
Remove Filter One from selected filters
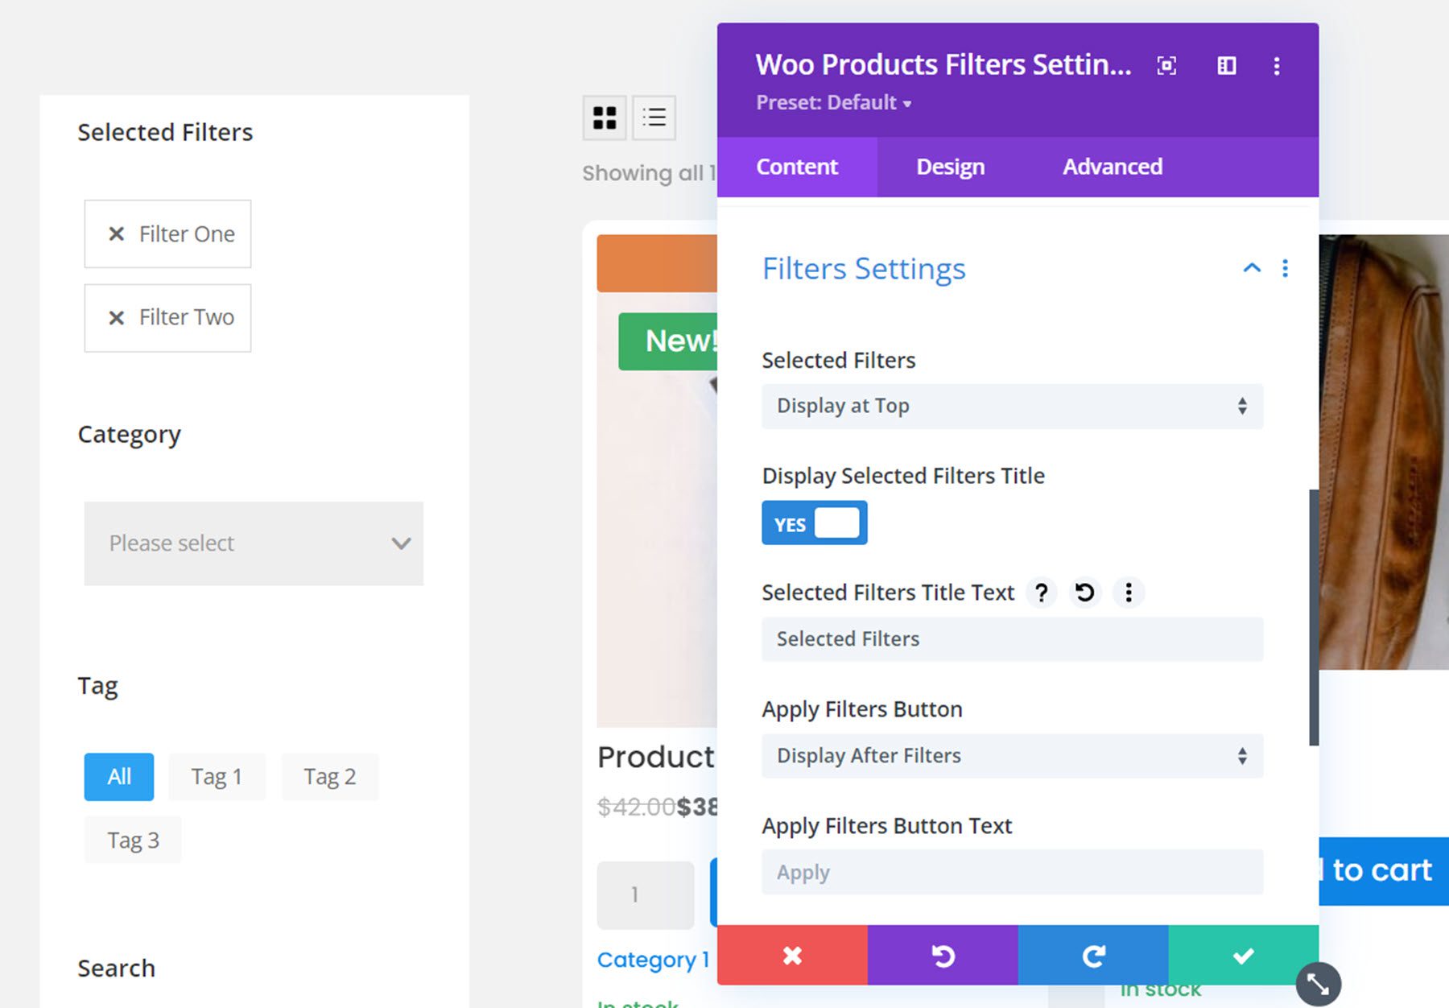click(115, 233)
